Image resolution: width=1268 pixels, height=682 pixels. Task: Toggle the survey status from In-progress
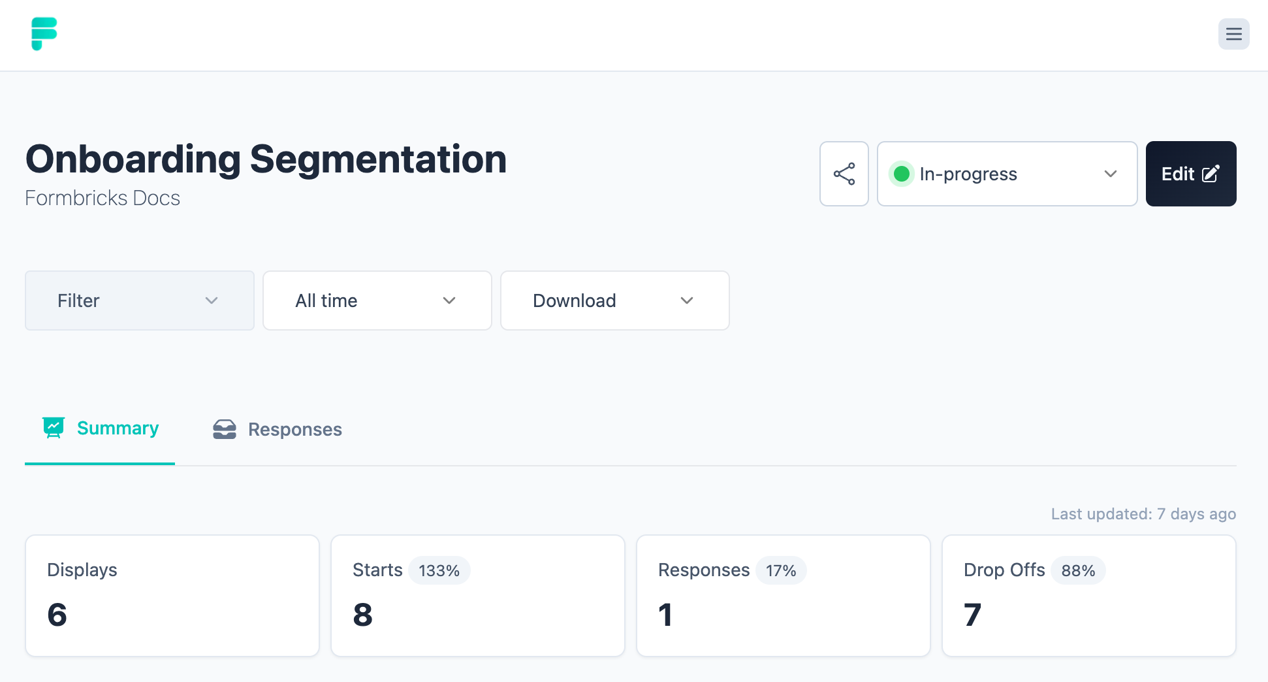(x=1006, y=174)
